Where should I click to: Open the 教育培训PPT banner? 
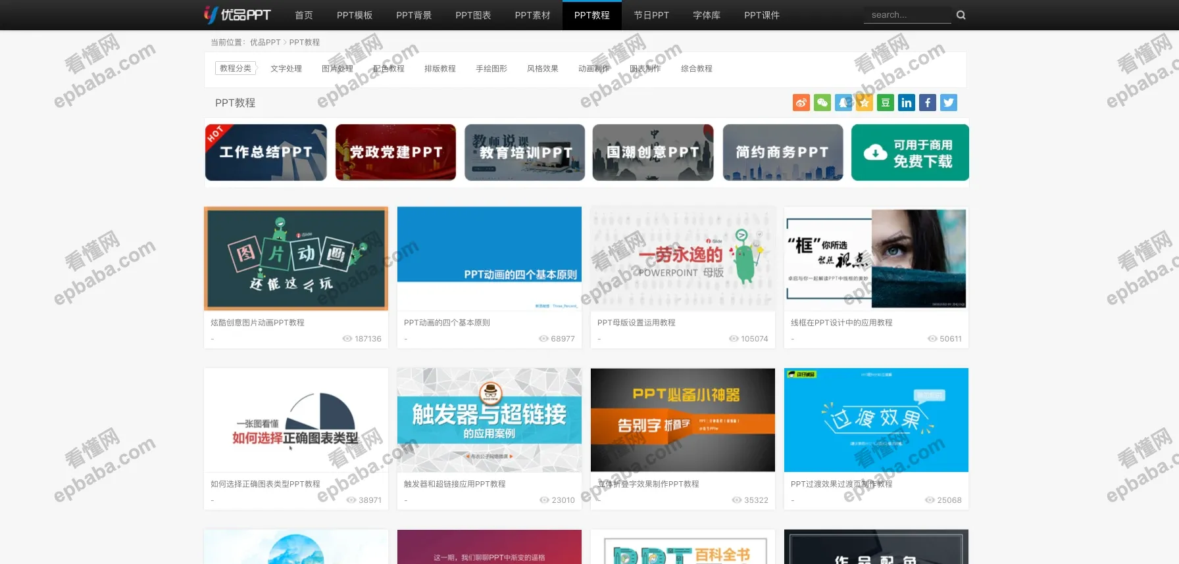(525, 153)
